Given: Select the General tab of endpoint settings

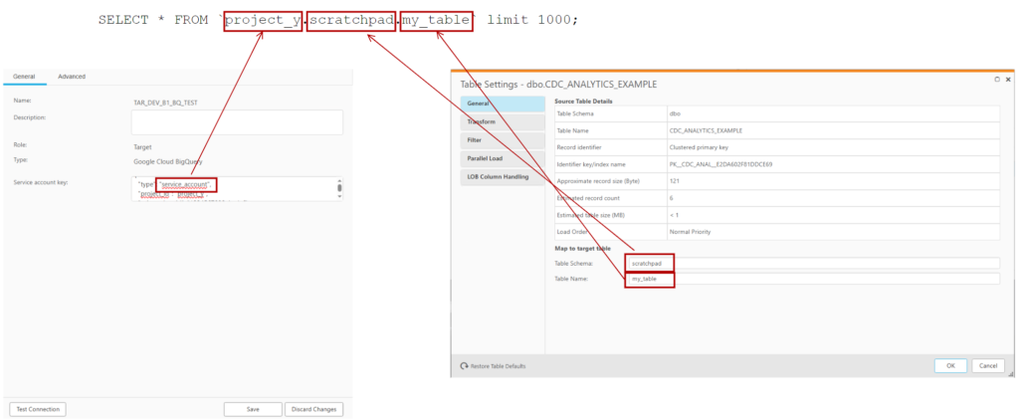Looking at the screenshot, I should coord(24,77).
